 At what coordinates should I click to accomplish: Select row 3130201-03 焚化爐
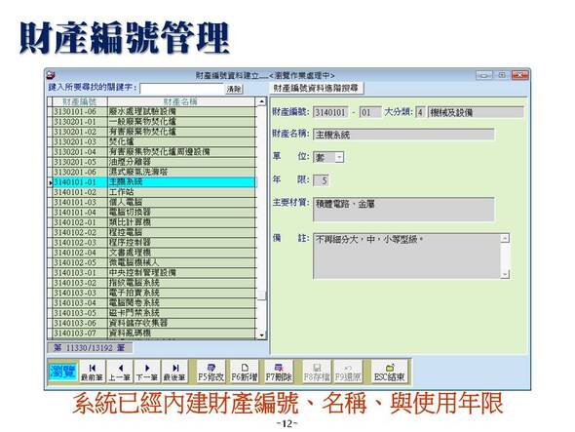click(x=154, y=141)
